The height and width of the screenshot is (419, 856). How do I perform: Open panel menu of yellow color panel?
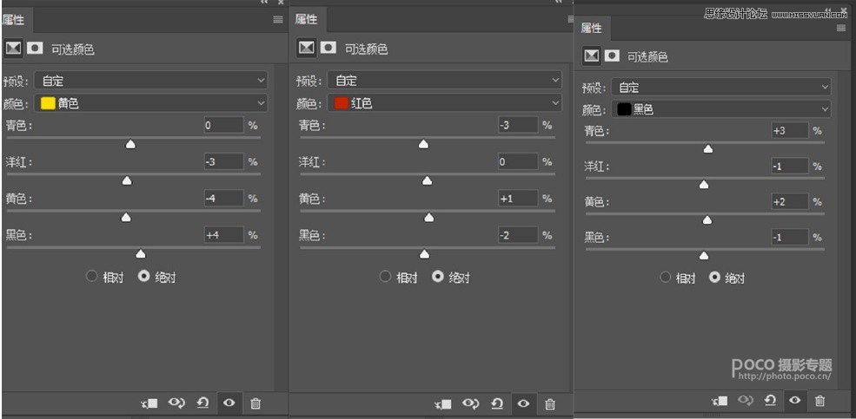pos(278,19)
